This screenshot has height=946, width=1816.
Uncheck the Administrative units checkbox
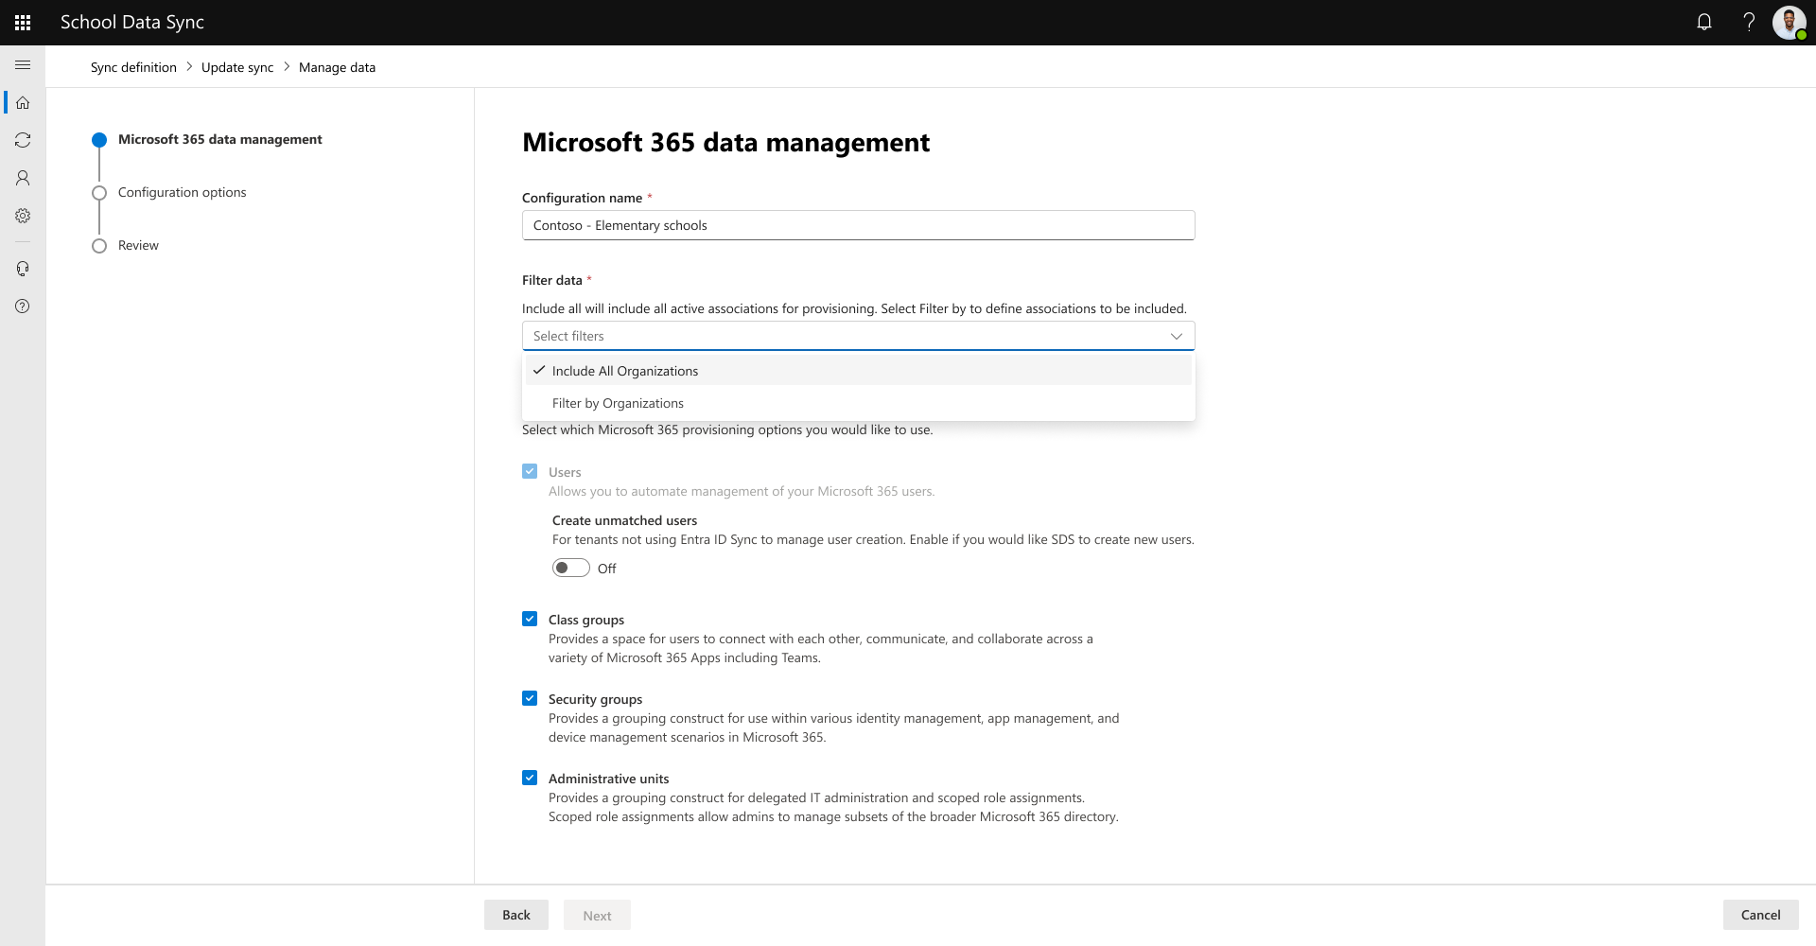[530, 778]
